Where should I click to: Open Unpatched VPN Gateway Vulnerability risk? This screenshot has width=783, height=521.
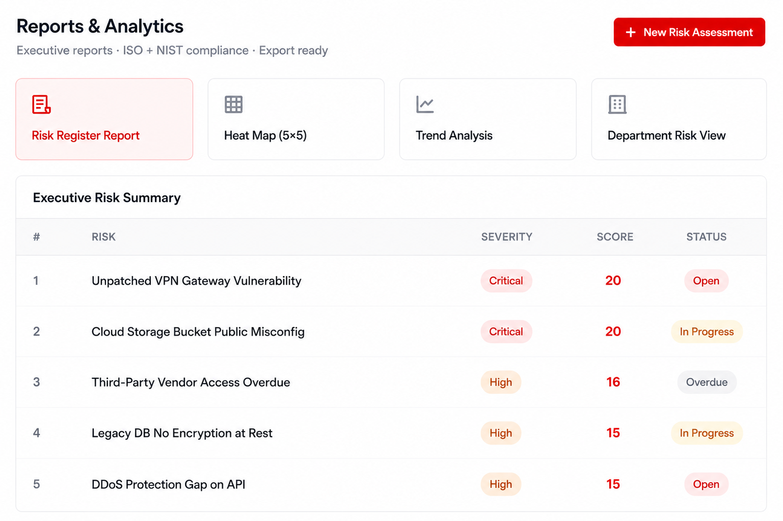197,281
